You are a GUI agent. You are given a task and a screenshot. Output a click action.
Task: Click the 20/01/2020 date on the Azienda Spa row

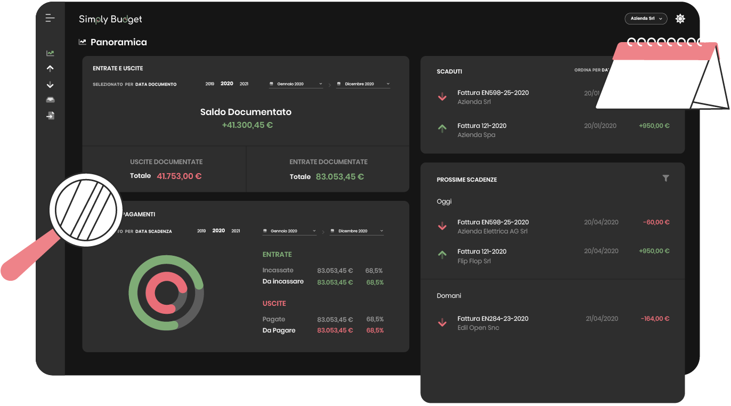[600, 126]
